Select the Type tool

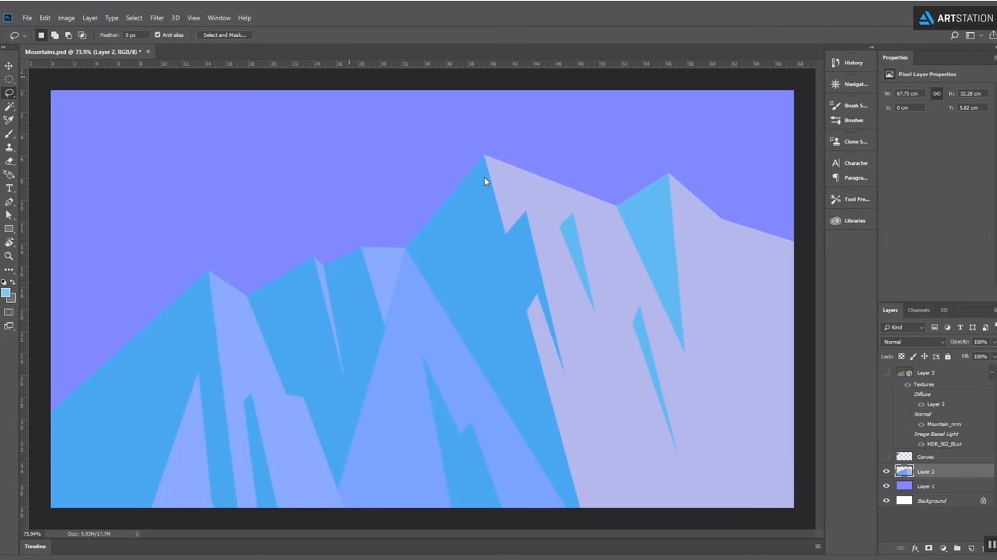(9, 188)
